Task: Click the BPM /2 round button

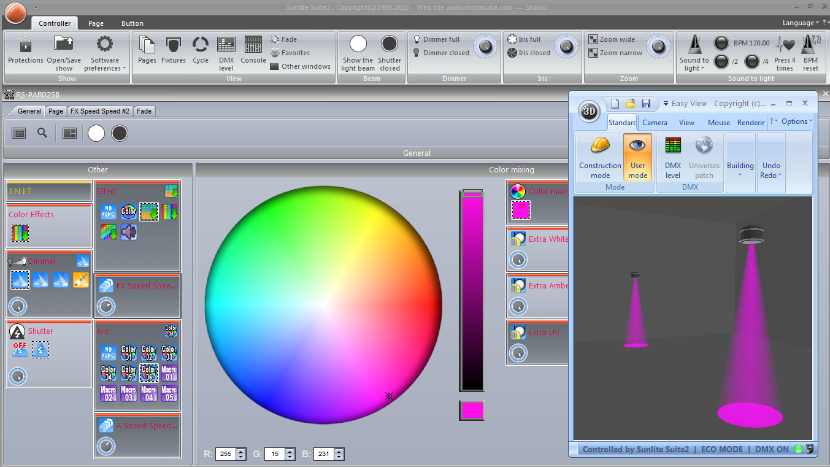Action: click(721, 61)
